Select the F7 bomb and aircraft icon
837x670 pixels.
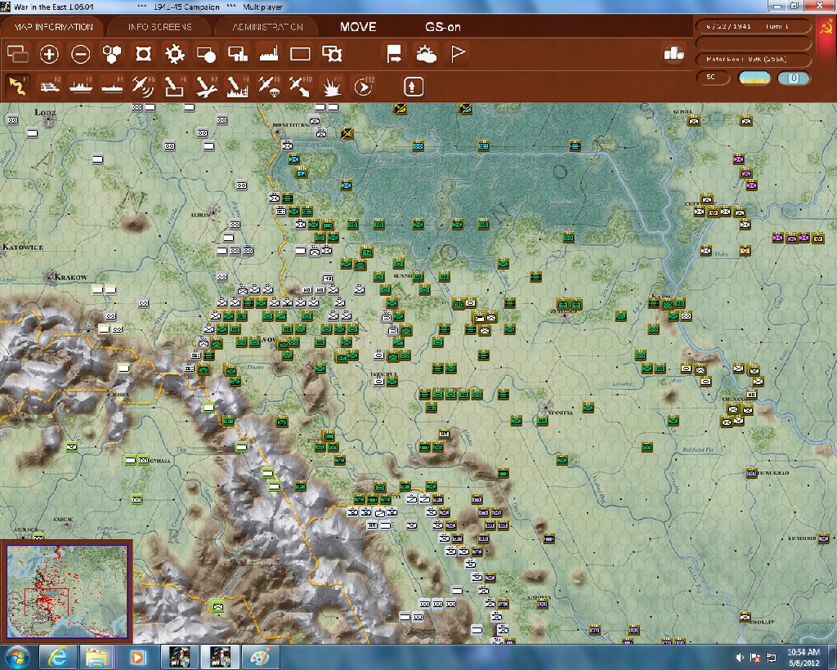tap(206, 87)
